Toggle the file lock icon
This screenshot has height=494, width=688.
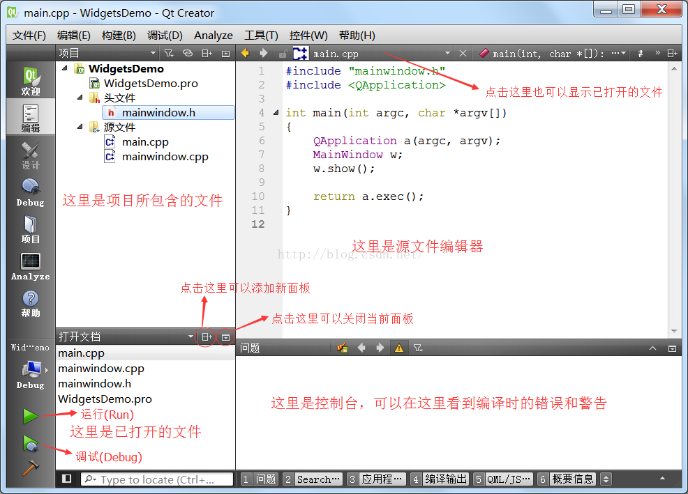(x=283, y=54)
